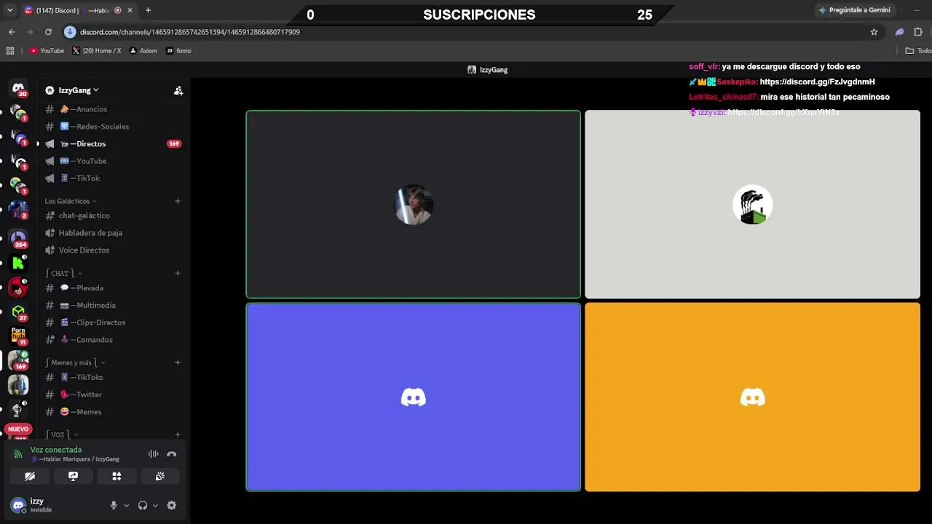The width and height of the screenshot is (932, 524).
Task: Open the chat-galáctico channel
Action: pos(114,215)
